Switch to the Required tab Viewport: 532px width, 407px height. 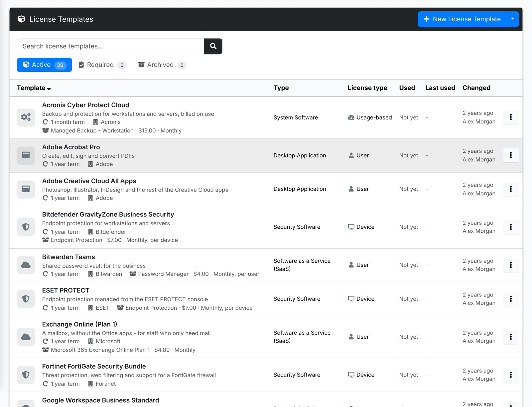tap(102, 65)
